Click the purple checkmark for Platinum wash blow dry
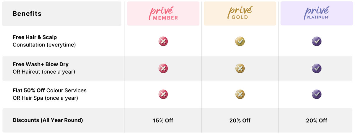The image size is (355, 134). (317, 69)
